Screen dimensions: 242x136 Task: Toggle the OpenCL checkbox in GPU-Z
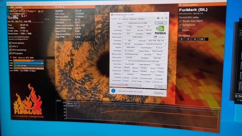point(123,77)
